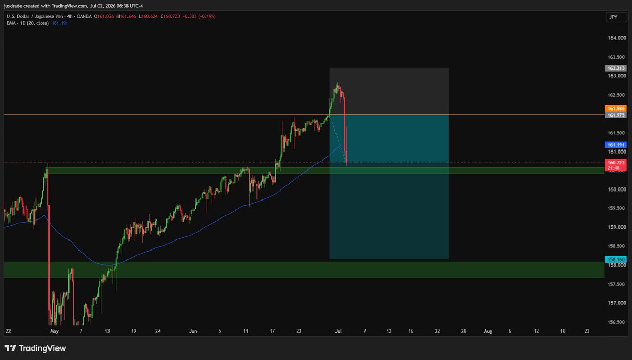Viewport: 632px width, 360px height.
Task: Click the 162.500 price axis label
Action: (616, 95)
